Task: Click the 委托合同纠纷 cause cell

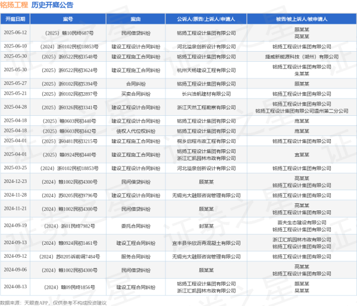Action: click(136, 226)
